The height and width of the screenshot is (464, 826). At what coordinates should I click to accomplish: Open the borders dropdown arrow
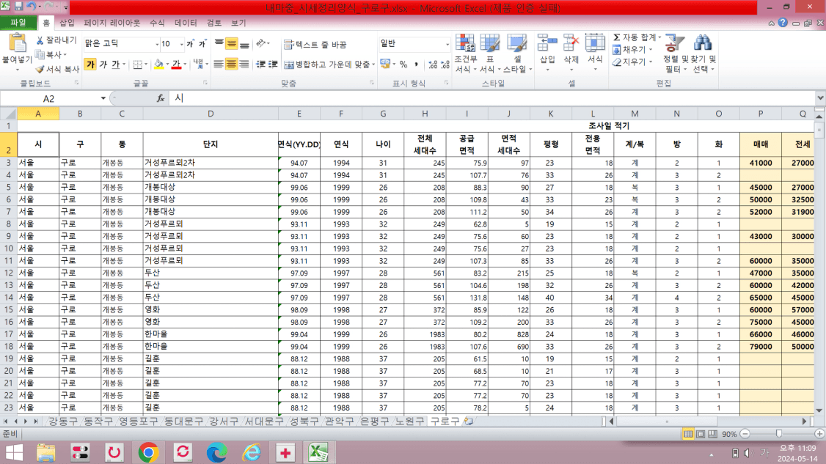coord(146,65)
